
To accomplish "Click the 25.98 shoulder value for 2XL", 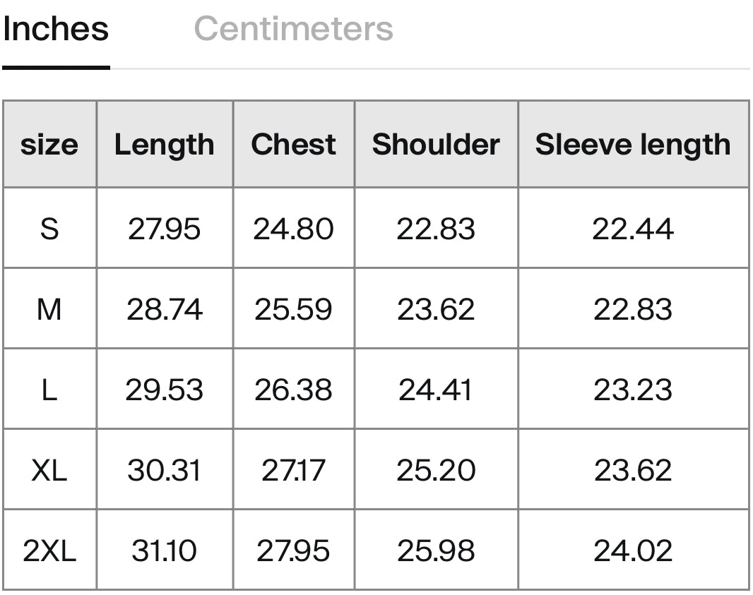I will coord(436,551).
